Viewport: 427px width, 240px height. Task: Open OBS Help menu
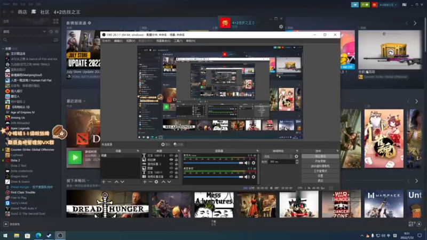click(x=191, y=41)
